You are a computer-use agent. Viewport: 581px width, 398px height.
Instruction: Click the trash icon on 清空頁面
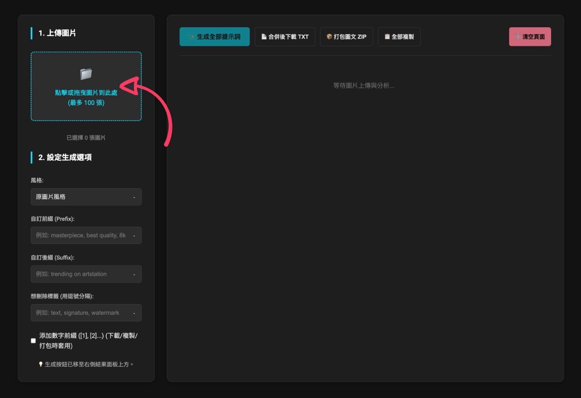(518, 37)
